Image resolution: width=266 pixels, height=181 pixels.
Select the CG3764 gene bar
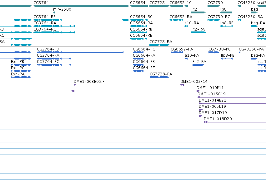click(x=81, y=6)
